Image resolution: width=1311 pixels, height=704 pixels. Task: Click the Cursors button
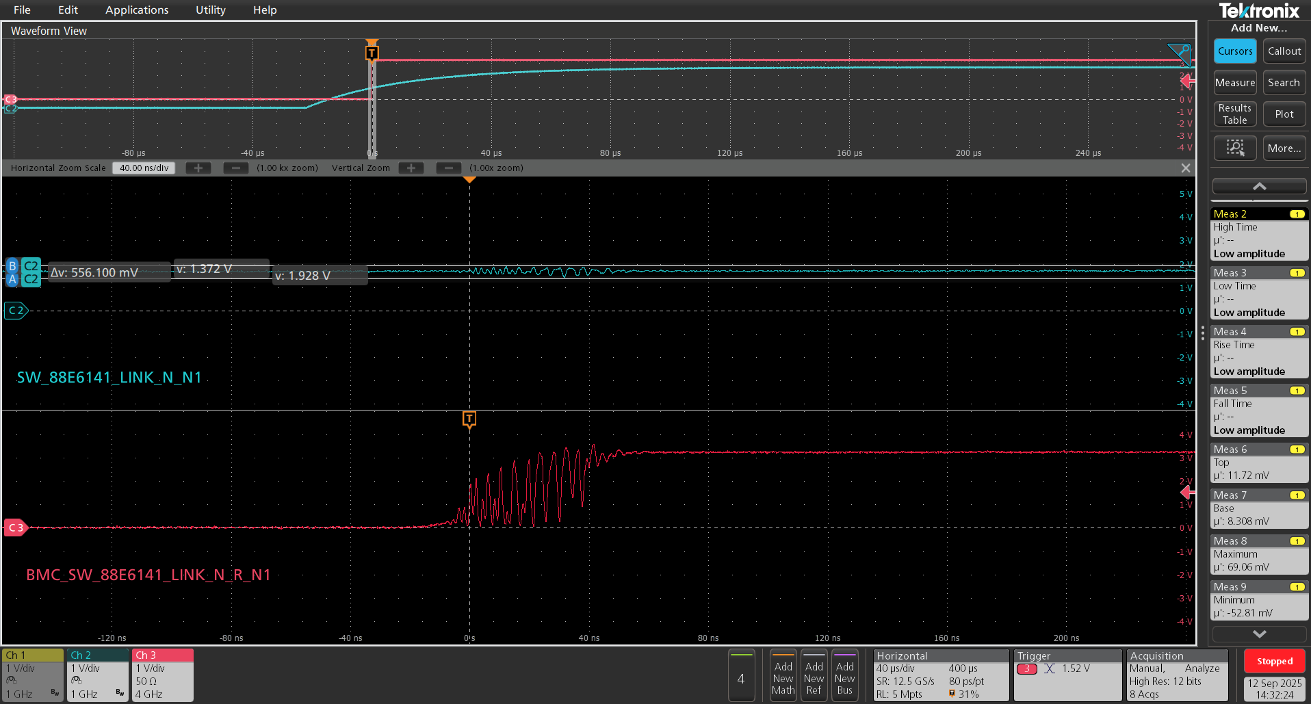coord(1235,51)
